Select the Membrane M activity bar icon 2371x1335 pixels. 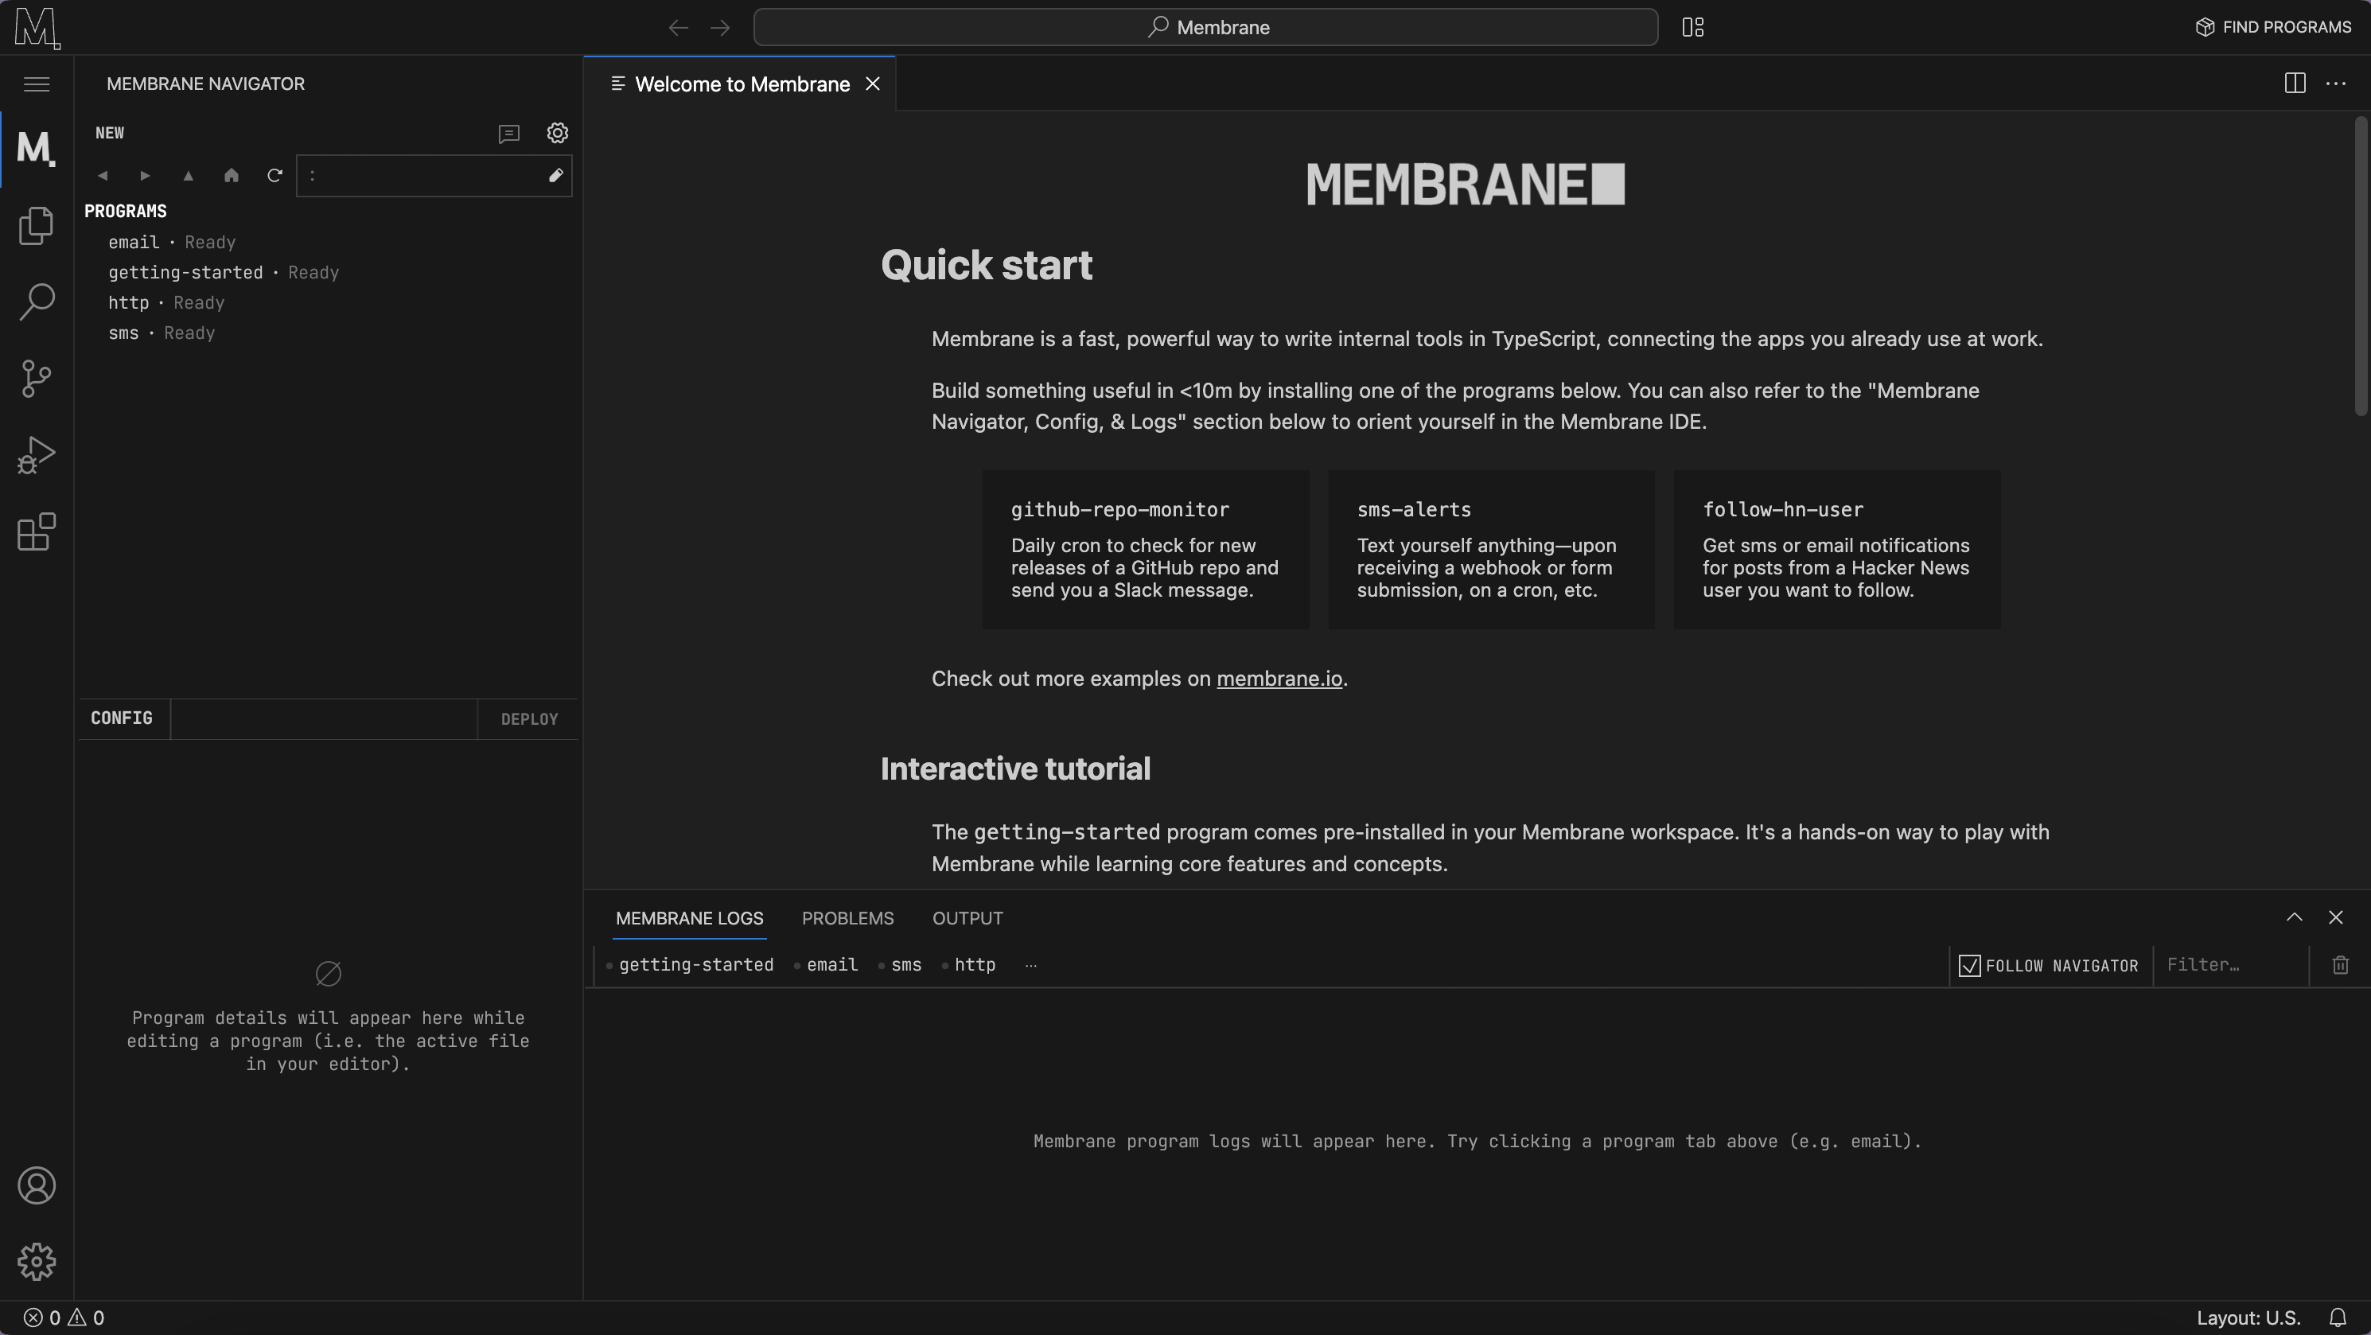[37, 148]
